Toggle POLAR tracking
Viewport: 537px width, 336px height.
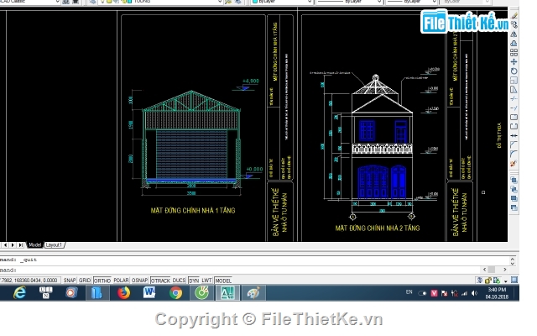121,281
